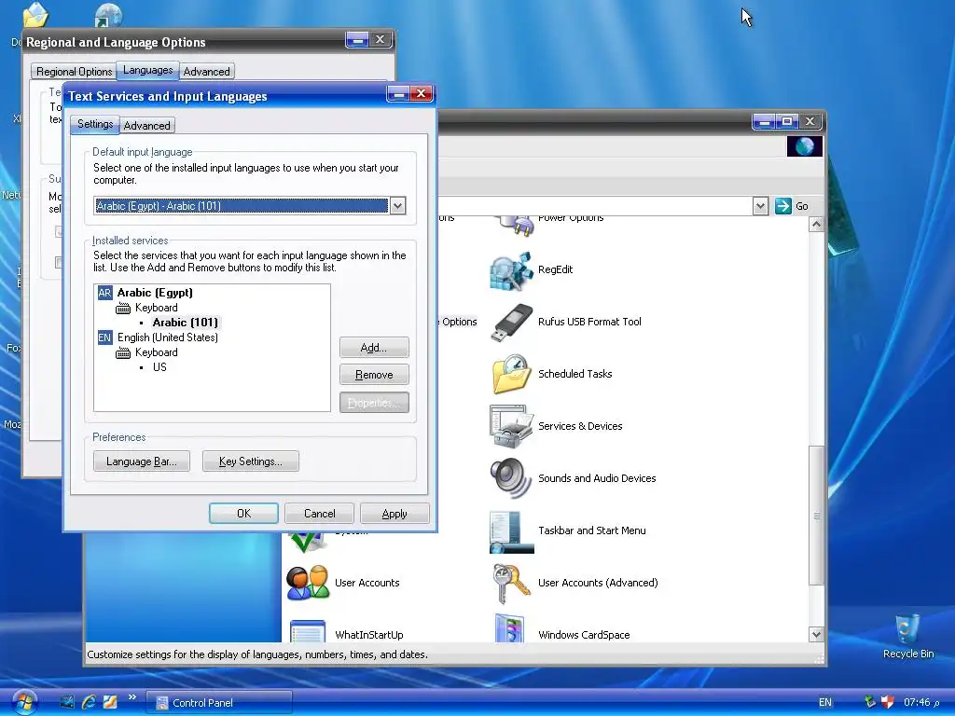Expand the quick launch overflow chevron
The image size is (955, 716).
(132, 697)
